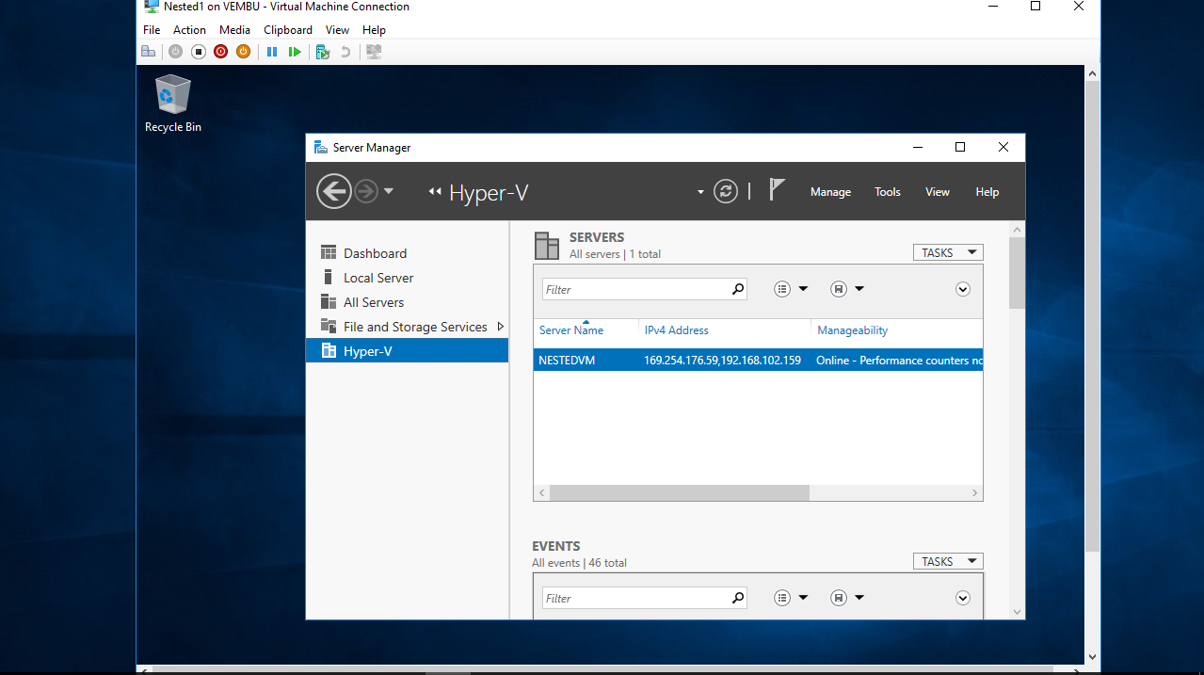Click the File and Storage Services icon

(x=329, y=326)
